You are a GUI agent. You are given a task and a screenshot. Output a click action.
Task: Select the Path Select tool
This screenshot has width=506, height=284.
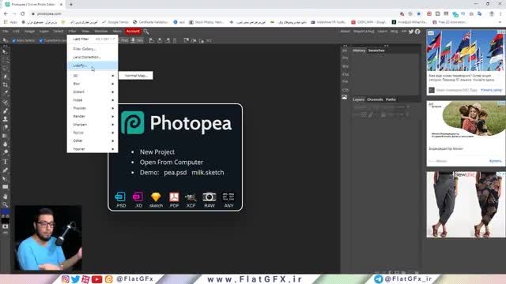coord(6,178)
